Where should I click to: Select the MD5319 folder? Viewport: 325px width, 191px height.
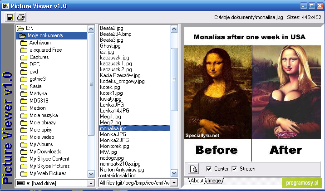39,101
